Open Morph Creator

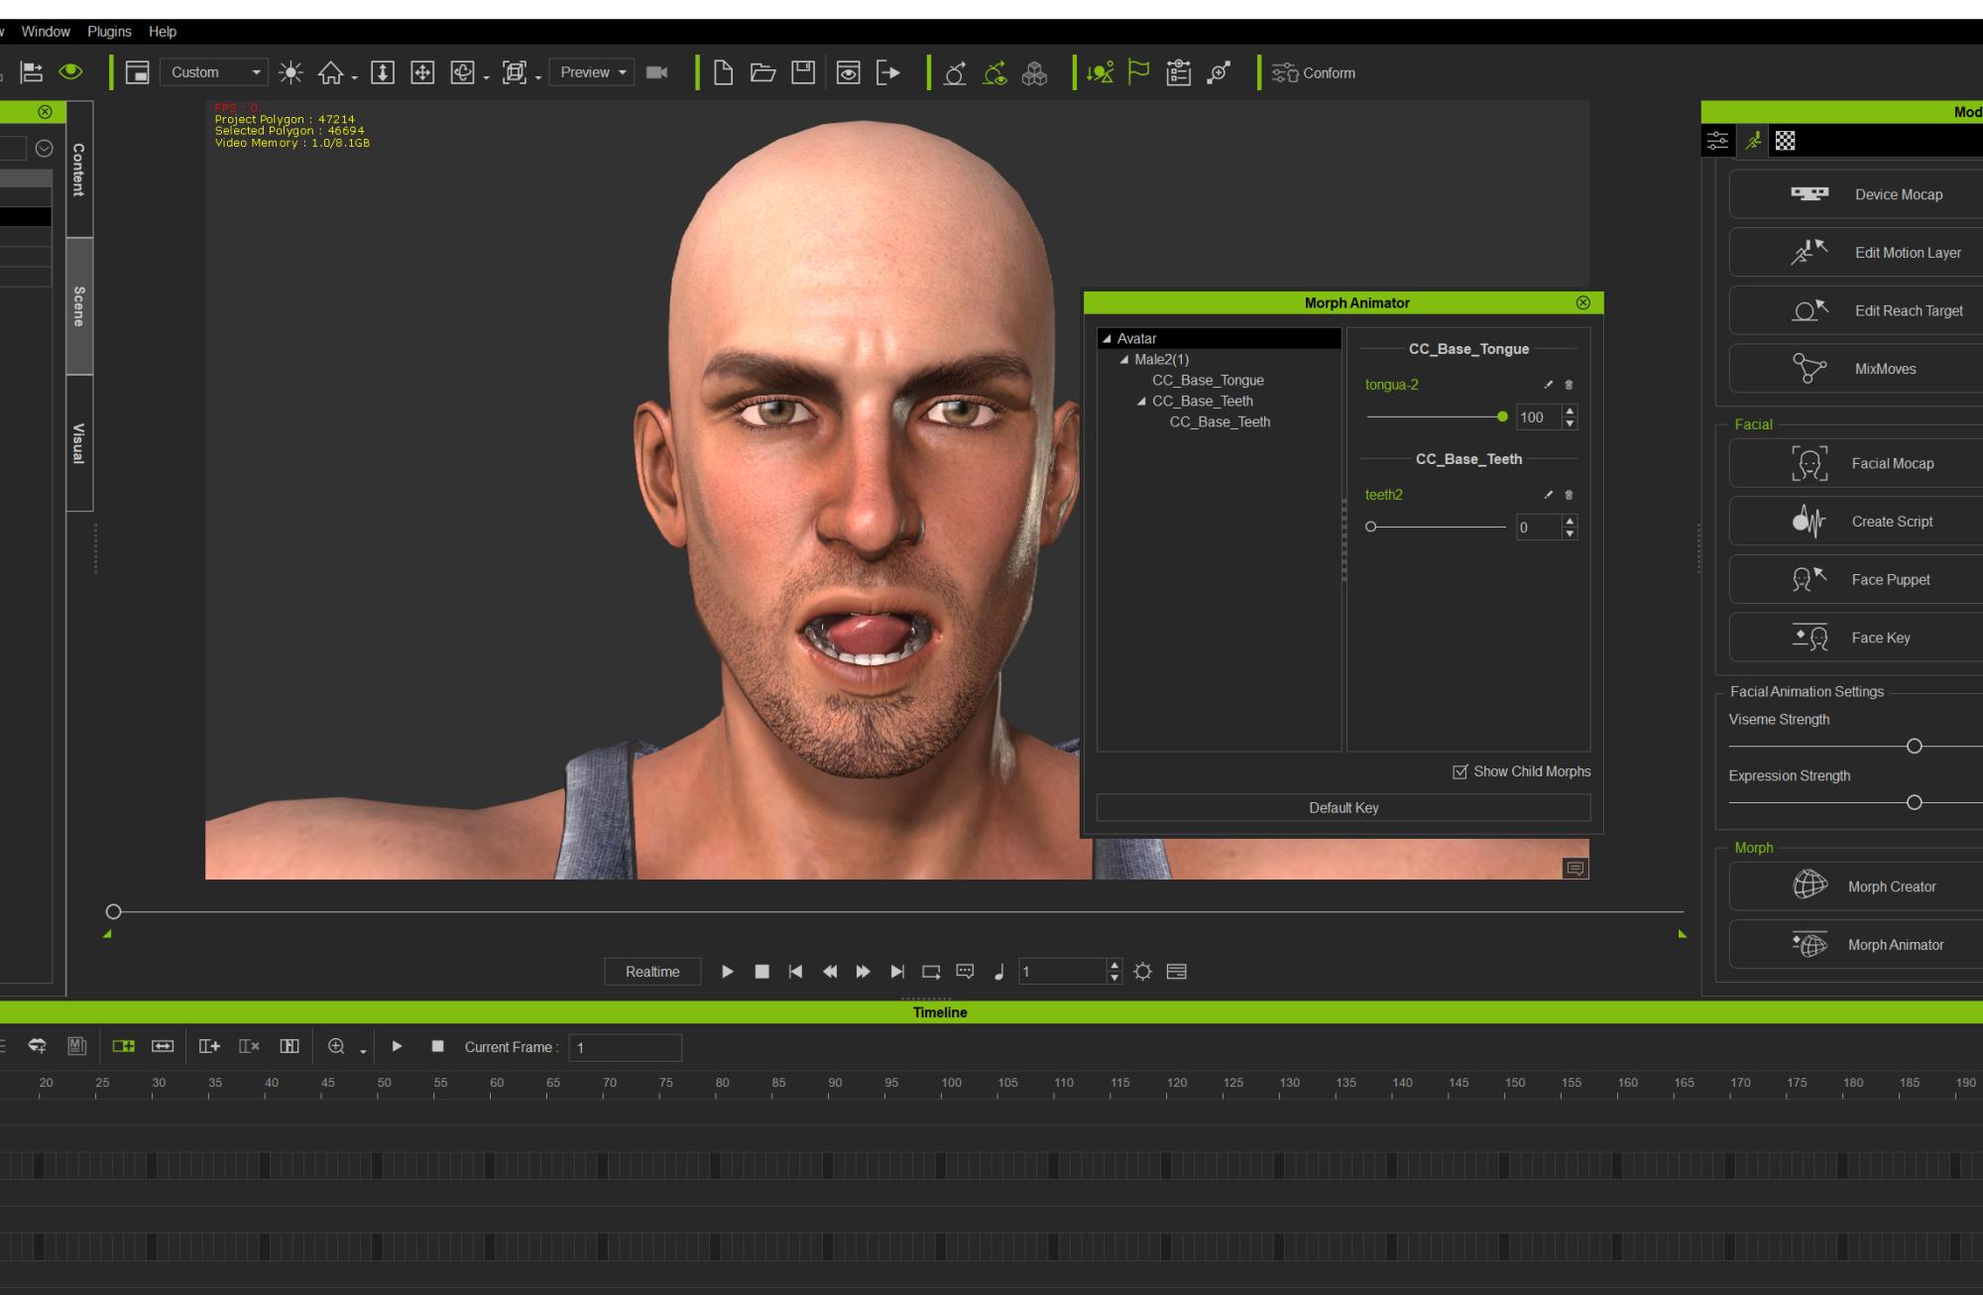tap(1856, 887)
